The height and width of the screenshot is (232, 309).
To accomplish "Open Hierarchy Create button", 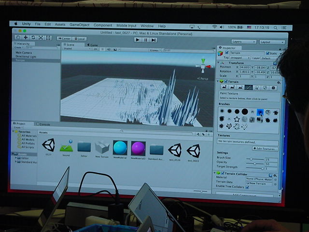I will (x=18, y=47).
